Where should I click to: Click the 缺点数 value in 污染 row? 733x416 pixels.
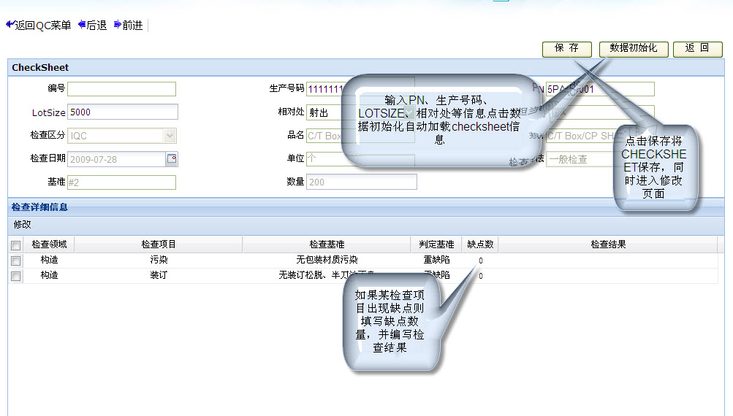click(481, 261)
